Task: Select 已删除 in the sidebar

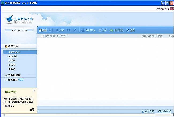Action: coord(12,69)
